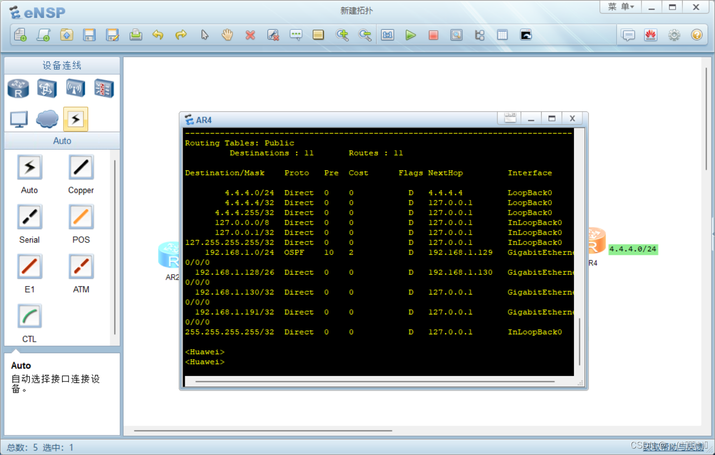This screenshot has height=455, width=715.
Task: Click the Print toolbar icon
Action: pos(136,35)
